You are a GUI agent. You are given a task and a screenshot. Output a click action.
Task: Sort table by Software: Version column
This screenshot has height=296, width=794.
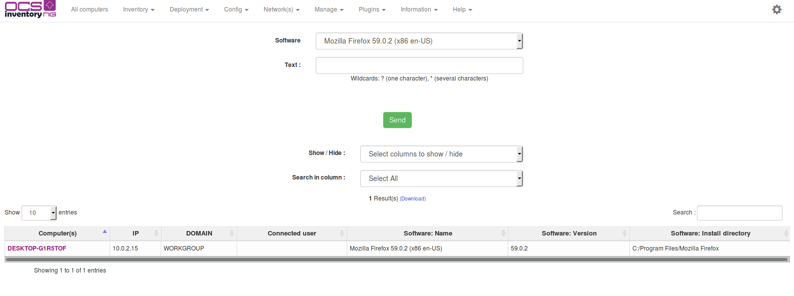569,233
